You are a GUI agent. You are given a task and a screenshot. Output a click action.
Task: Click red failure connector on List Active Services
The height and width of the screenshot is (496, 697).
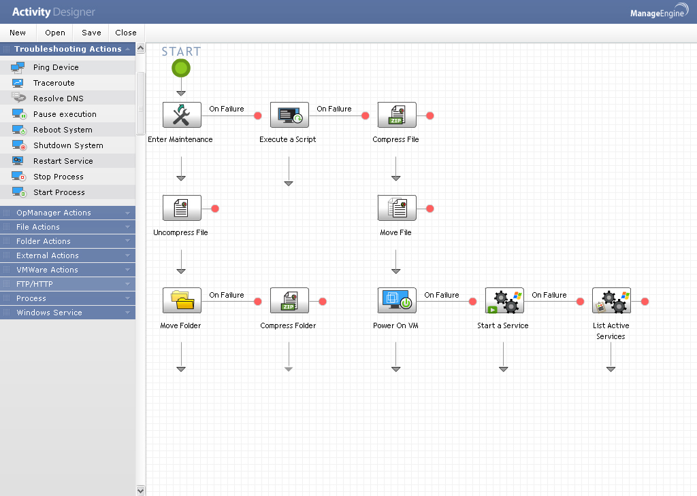[645, 302]
